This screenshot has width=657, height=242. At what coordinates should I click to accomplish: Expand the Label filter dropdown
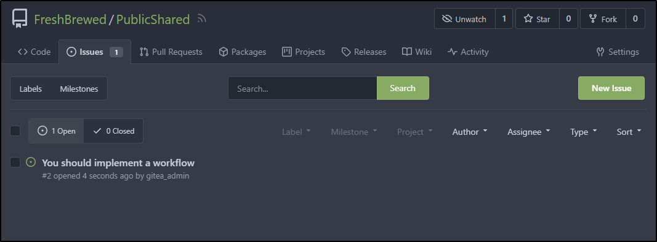tap(297, 132)
